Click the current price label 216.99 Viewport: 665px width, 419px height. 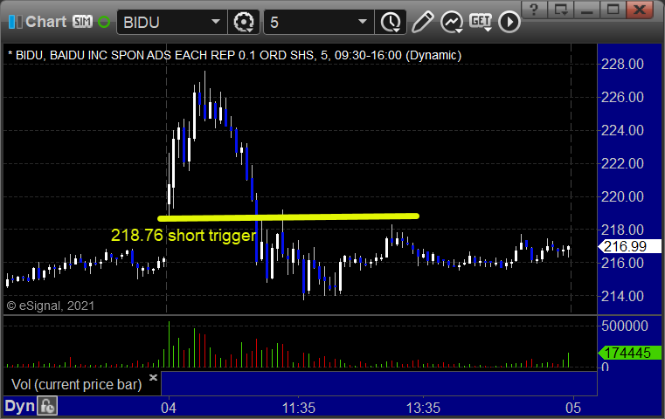630,246
